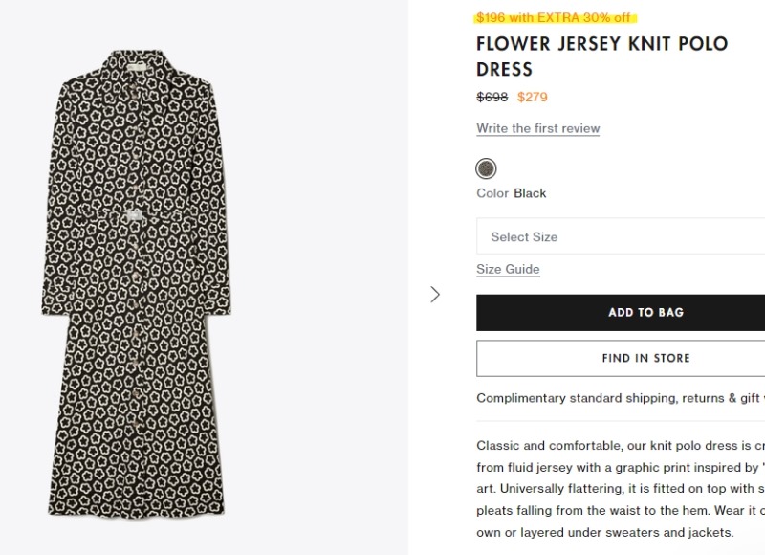This screenshot has width=765, height=555.
Task: Open the dress product photo
Action: pyautogui.click(x=136, y=282)
